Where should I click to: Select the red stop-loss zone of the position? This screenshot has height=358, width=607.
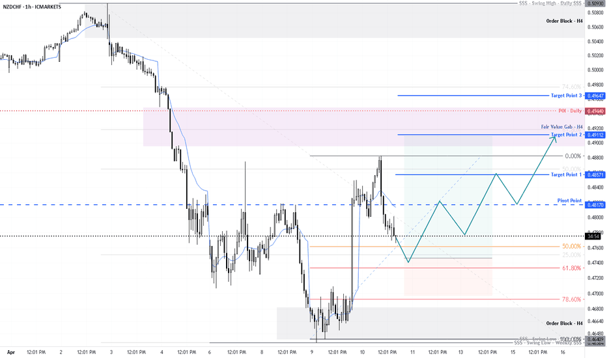click(448, 277)
